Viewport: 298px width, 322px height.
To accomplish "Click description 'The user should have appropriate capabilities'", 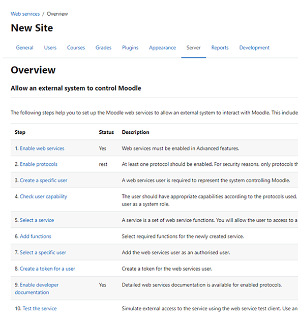I will pyautogui.click(x=210, y=200).
